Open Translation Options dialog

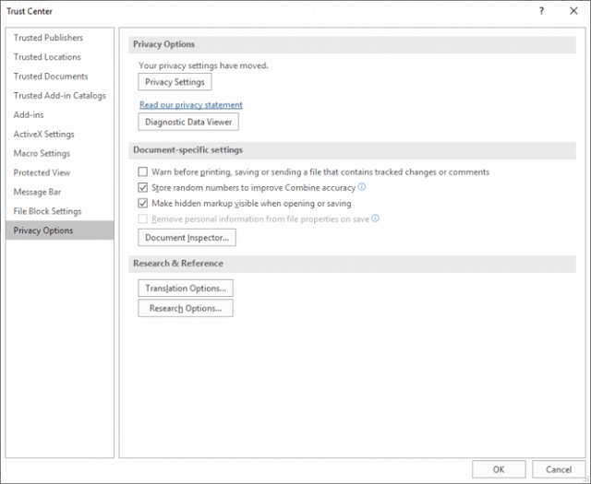[x=186, y=289]
